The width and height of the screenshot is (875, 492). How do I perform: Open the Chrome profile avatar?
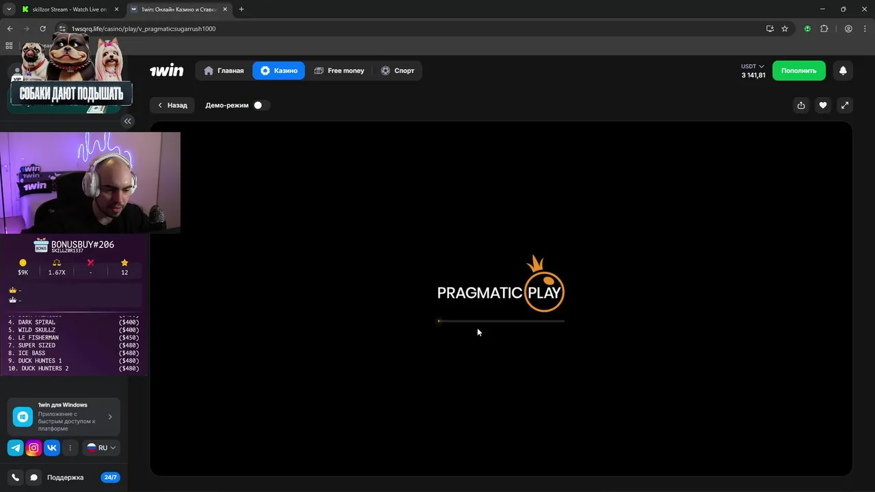pos(848,29)
